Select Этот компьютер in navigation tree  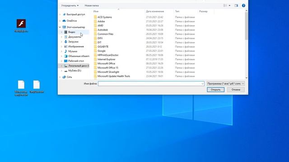(x=76, y=27)
